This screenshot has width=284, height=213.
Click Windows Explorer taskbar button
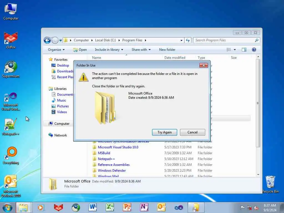click(x=24, y=207)
